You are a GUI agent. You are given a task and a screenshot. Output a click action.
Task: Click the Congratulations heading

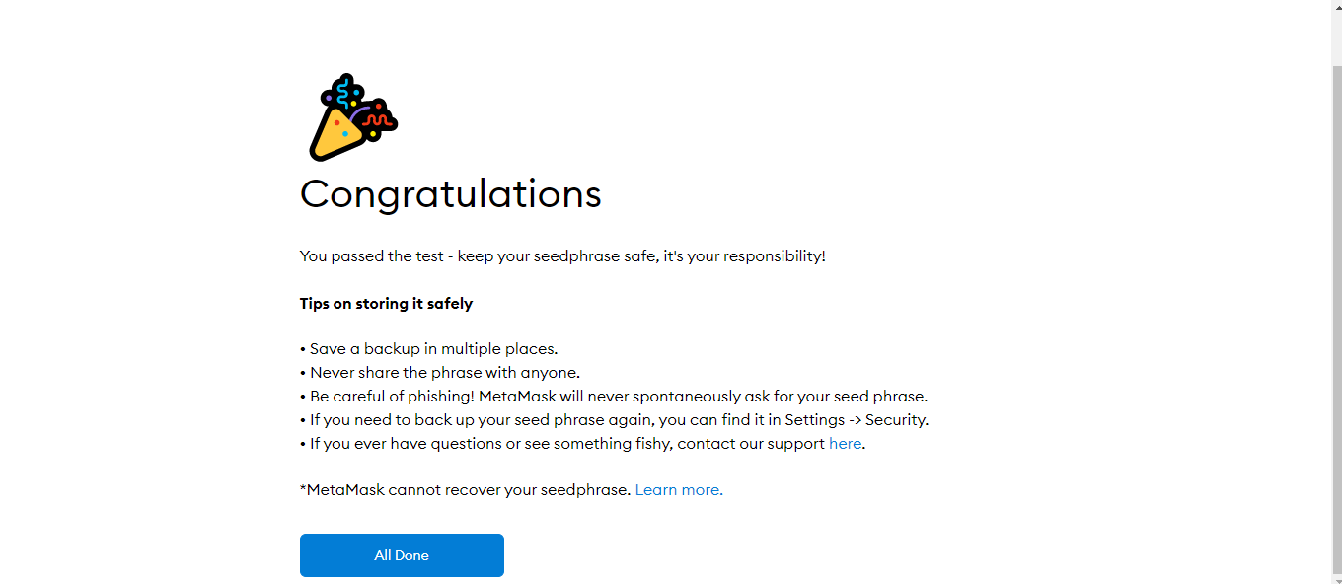pyautogui.click(x=450, y=193)
